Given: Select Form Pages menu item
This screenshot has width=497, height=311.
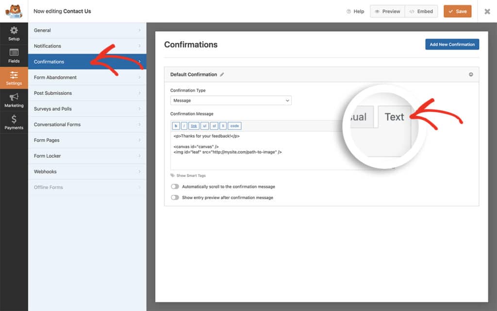Looking at the screenshot, I should (87, 140).
